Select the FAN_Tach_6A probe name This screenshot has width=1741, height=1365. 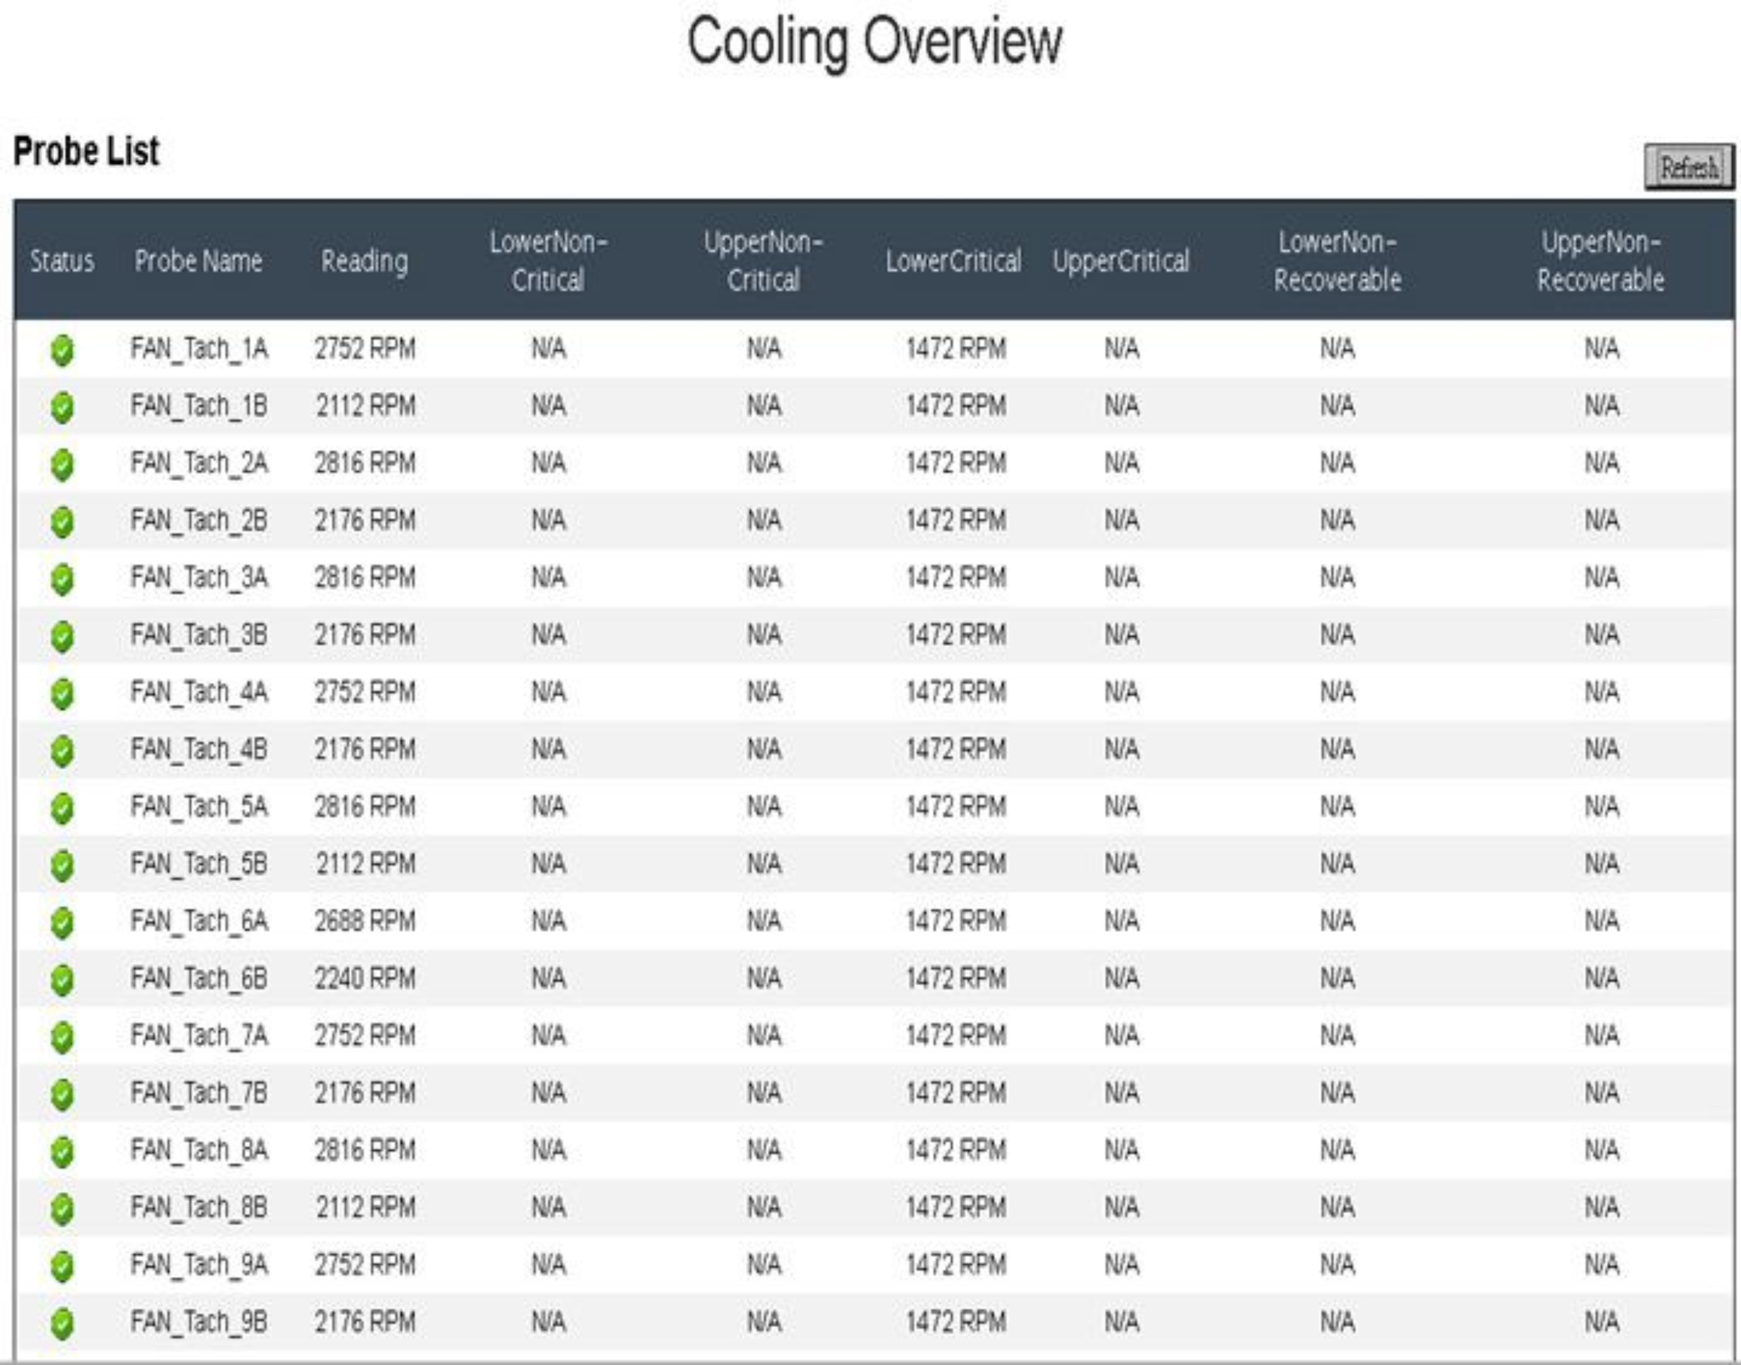[x=199, y=921]
